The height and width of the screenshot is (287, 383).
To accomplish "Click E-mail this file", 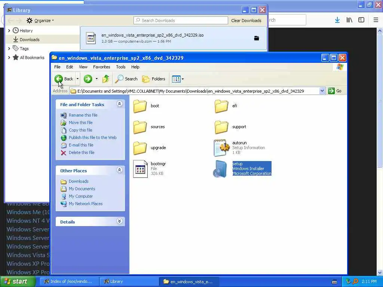I will (x=81, y=145).
